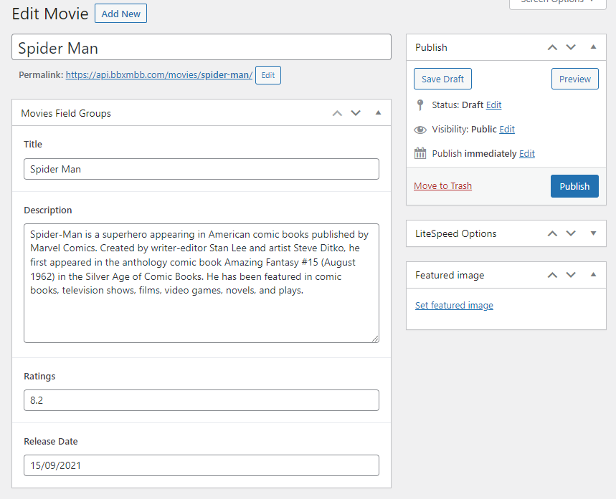
Task: Click the 'Description' field label
Action: pos(48,210)
